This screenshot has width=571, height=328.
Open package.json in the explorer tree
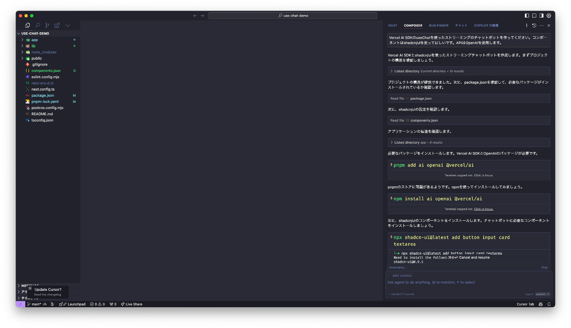48,95
